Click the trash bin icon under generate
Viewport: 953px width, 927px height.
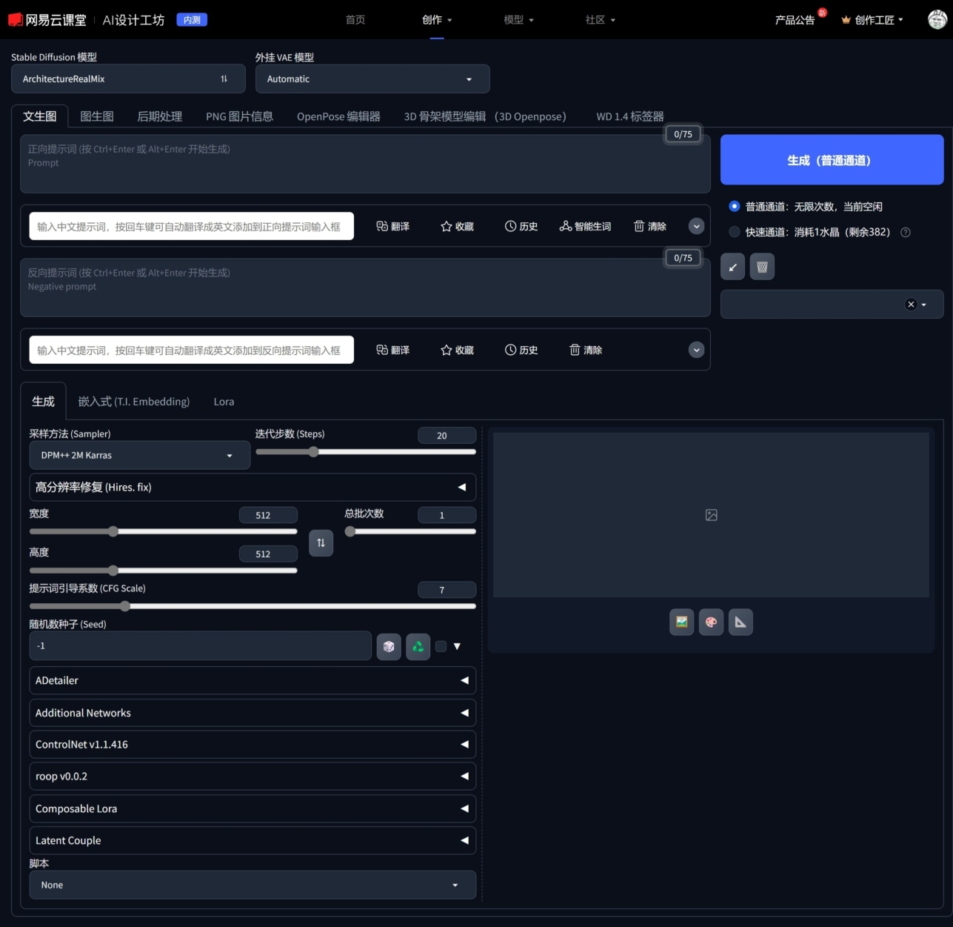[762, 267]
